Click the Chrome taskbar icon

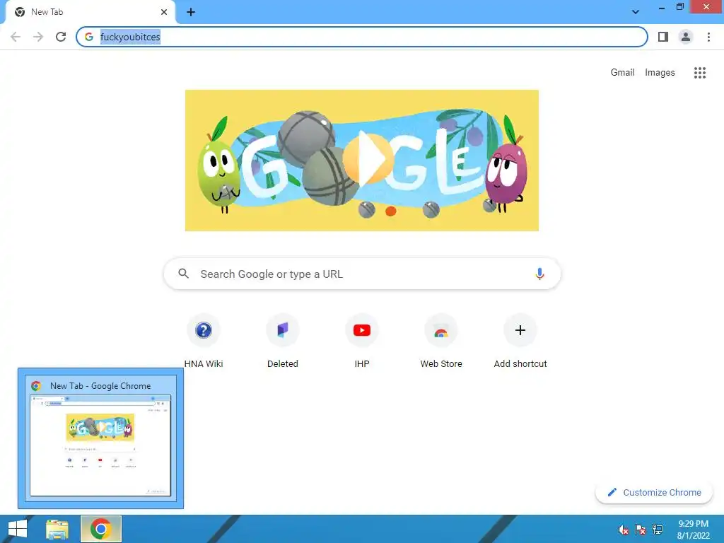100,529
